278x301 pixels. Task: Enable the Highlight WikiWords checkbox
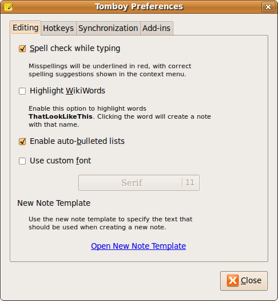pos(22,91)
